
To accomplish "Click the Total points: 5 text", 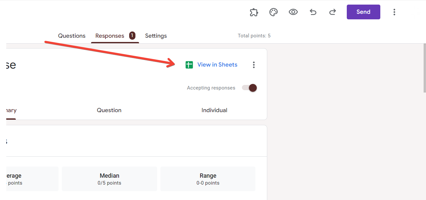I will pyautogui.click(x=254, y=36).
